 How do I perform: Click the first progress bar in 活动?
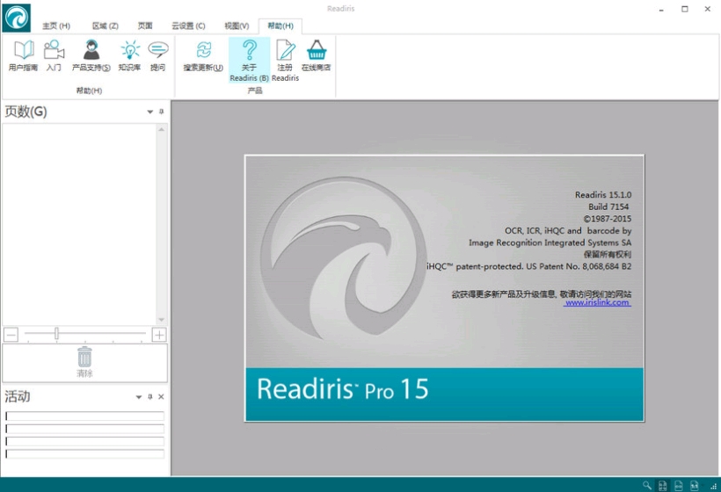point(84,416)
